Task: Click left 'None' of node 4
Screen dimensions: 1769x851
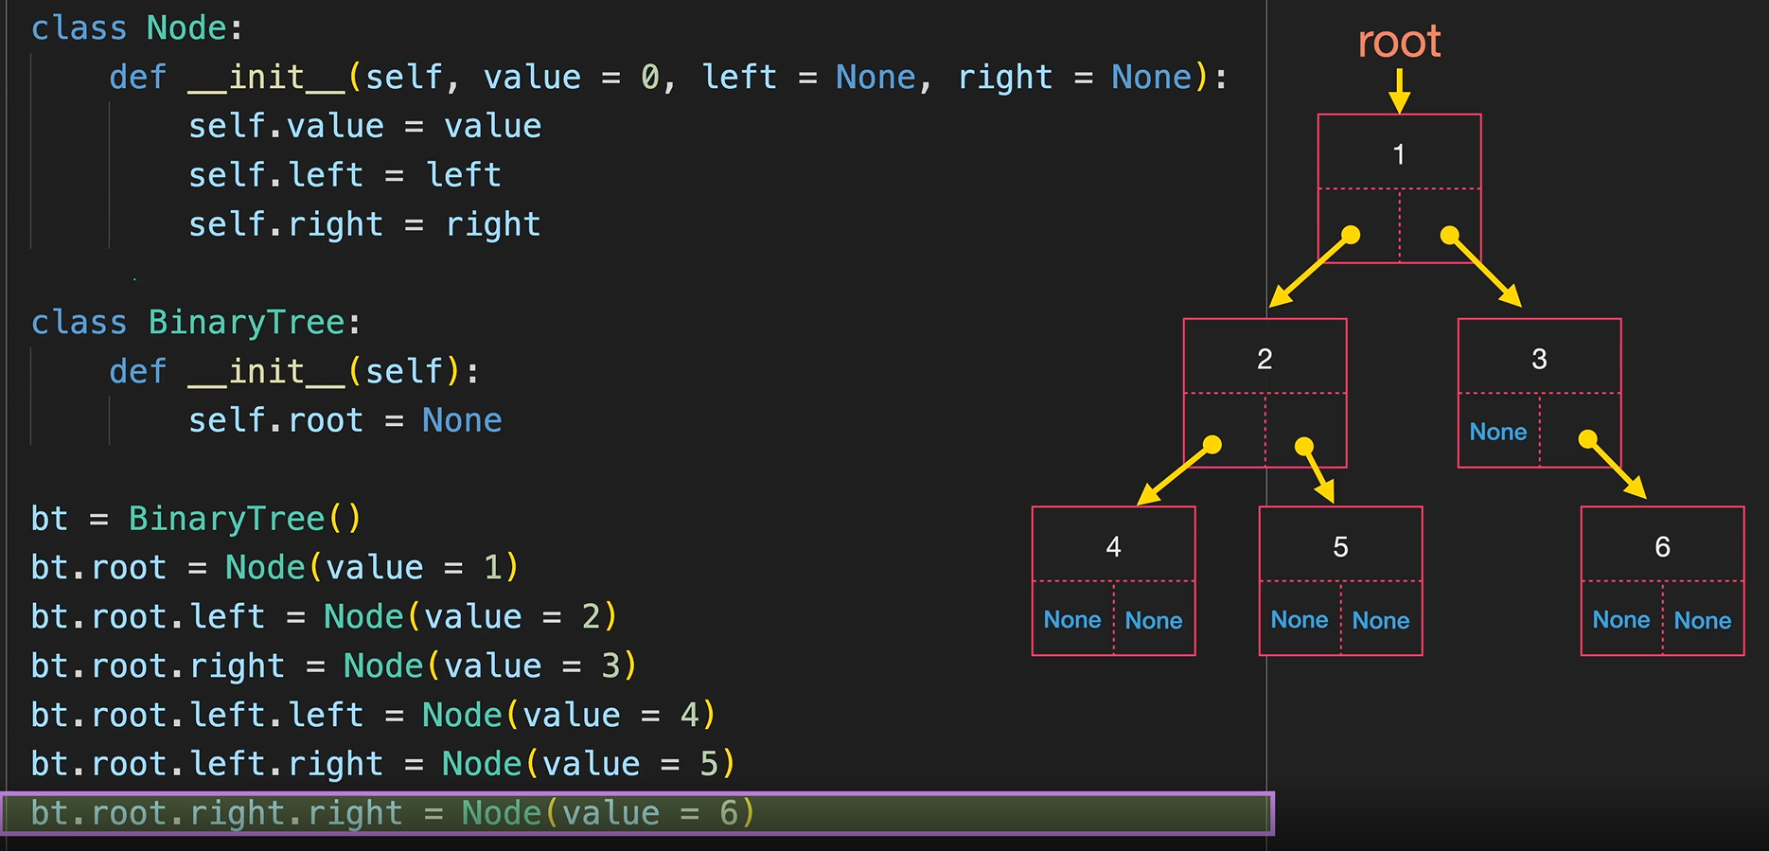Action: [1072, 620]
